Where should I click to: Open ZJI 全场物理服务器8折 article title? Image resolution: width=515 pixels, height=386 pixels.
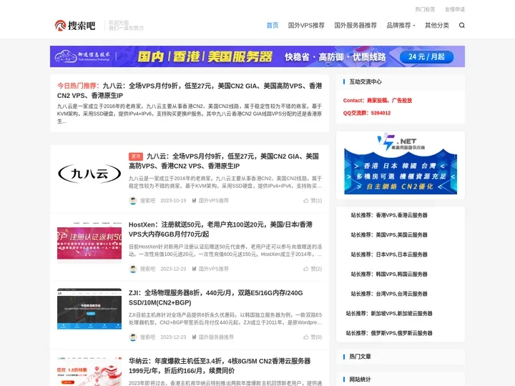[216, 297]
